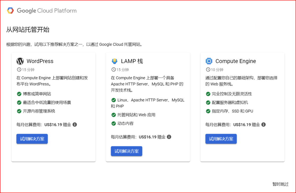Click the LAMP 栈 lamp icon
Screen dimensions: 296x193
point(114,61)
